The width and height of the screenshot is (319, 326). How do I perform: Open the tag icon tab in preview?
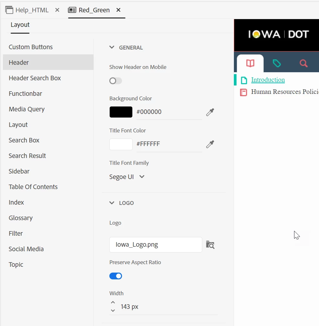(277, 63)
